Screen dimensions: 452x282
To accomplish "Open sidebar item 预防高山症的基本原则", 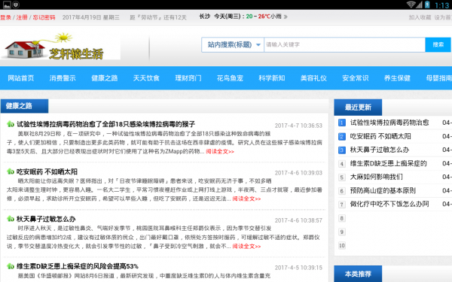I will tap(383, 191).
